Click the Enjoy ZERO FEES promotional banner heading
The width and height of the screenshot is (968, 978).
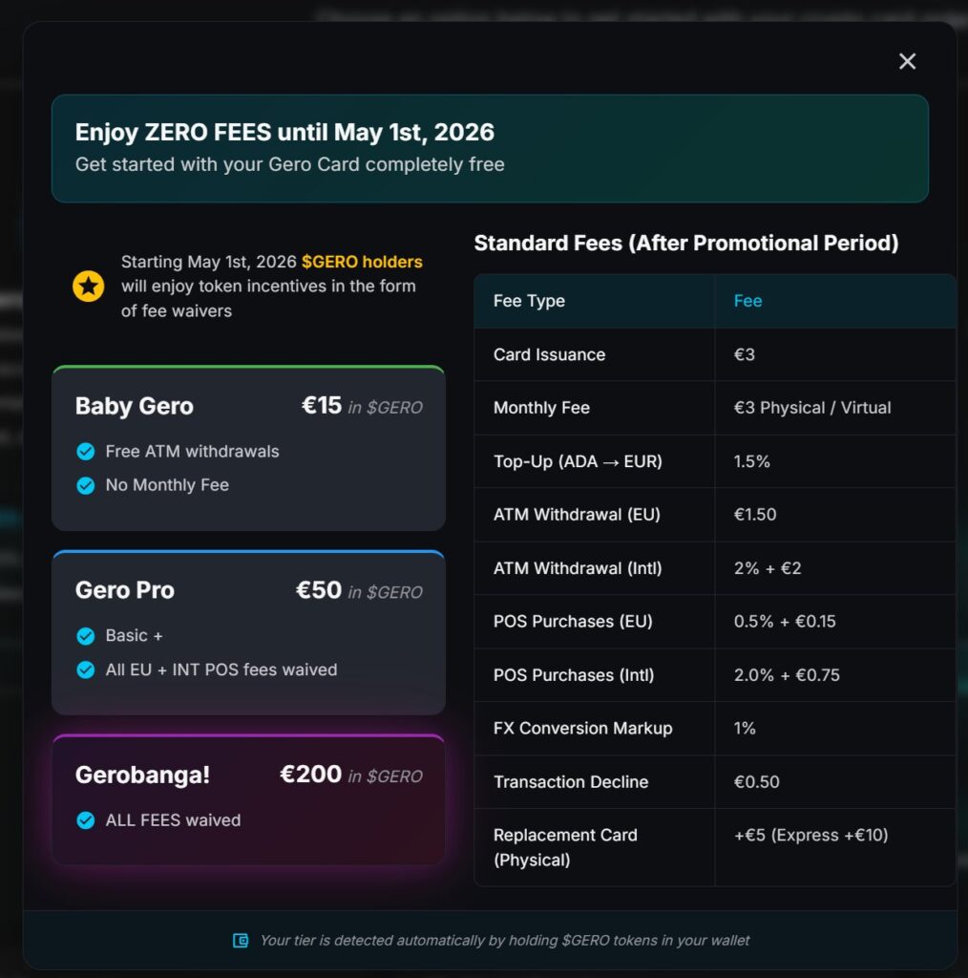tap(284, 132)
